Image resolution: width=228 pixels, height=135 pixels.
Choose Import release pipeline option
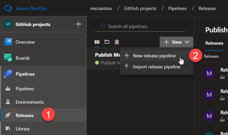tap(156, 67)
